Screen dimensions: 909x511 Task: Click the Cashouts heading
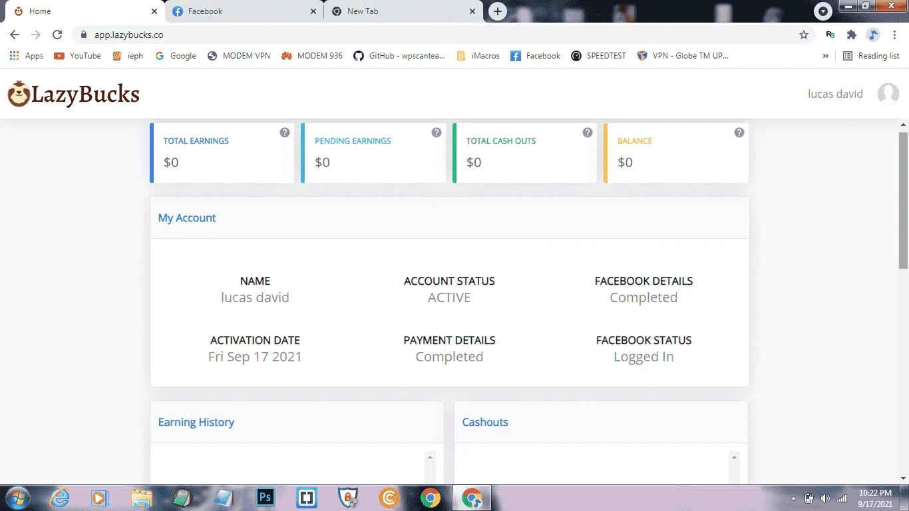pos(485,422)
